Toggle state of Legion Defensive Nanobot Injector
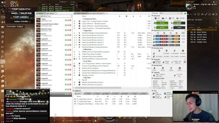The height and width of the screenshot is (123, 219). (75, 24)
